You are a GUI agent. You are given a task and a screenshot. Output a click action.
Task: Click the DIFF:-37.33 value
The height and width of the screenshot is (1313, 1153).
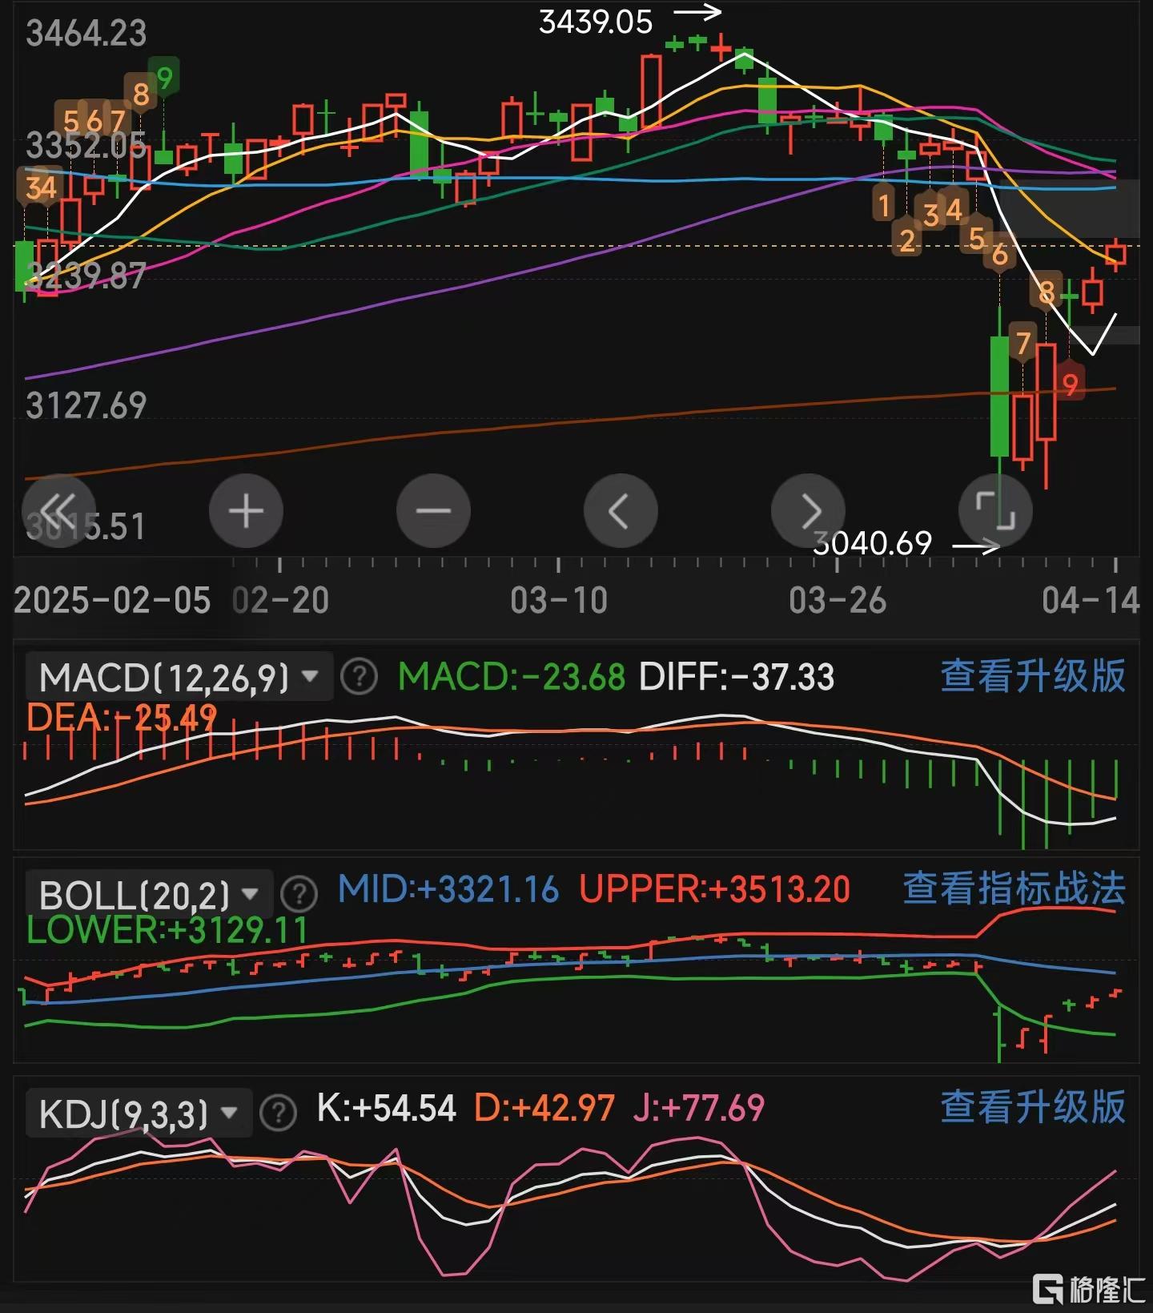737,678
